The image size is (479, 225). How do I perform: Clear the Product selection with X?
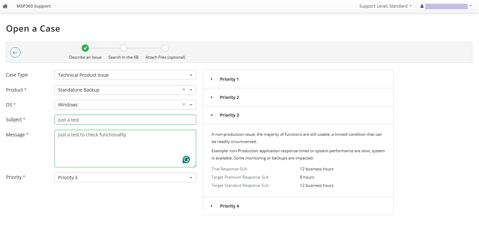click(184, 90)
